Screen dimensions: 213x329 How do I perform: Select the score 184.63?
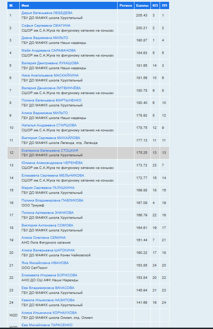142,53
